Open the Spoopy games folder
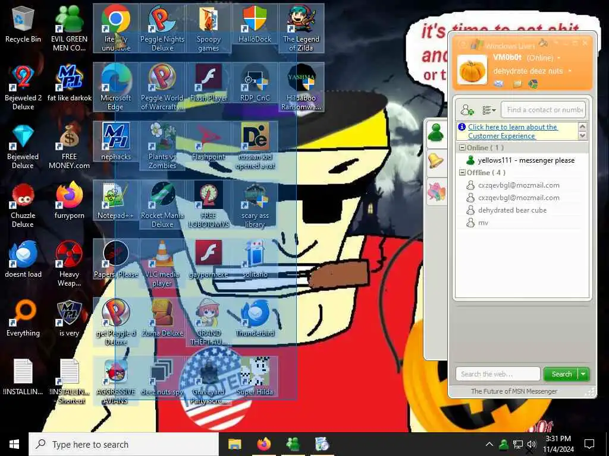 click(x=209, y=28)
